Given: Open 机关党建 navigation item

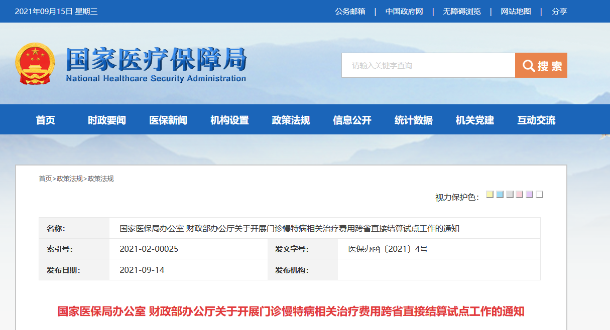Looking at the screenshot, I should point(475,120).
